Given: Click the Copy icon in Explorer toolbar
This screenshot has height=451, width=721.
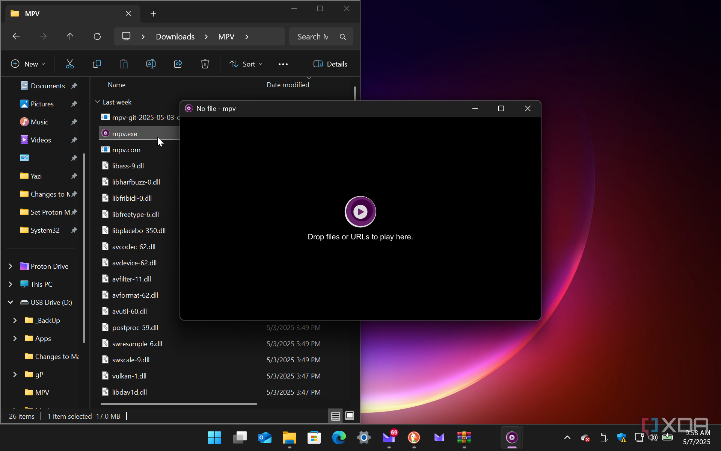Looking at the screenshot, I should coord(97,64).
